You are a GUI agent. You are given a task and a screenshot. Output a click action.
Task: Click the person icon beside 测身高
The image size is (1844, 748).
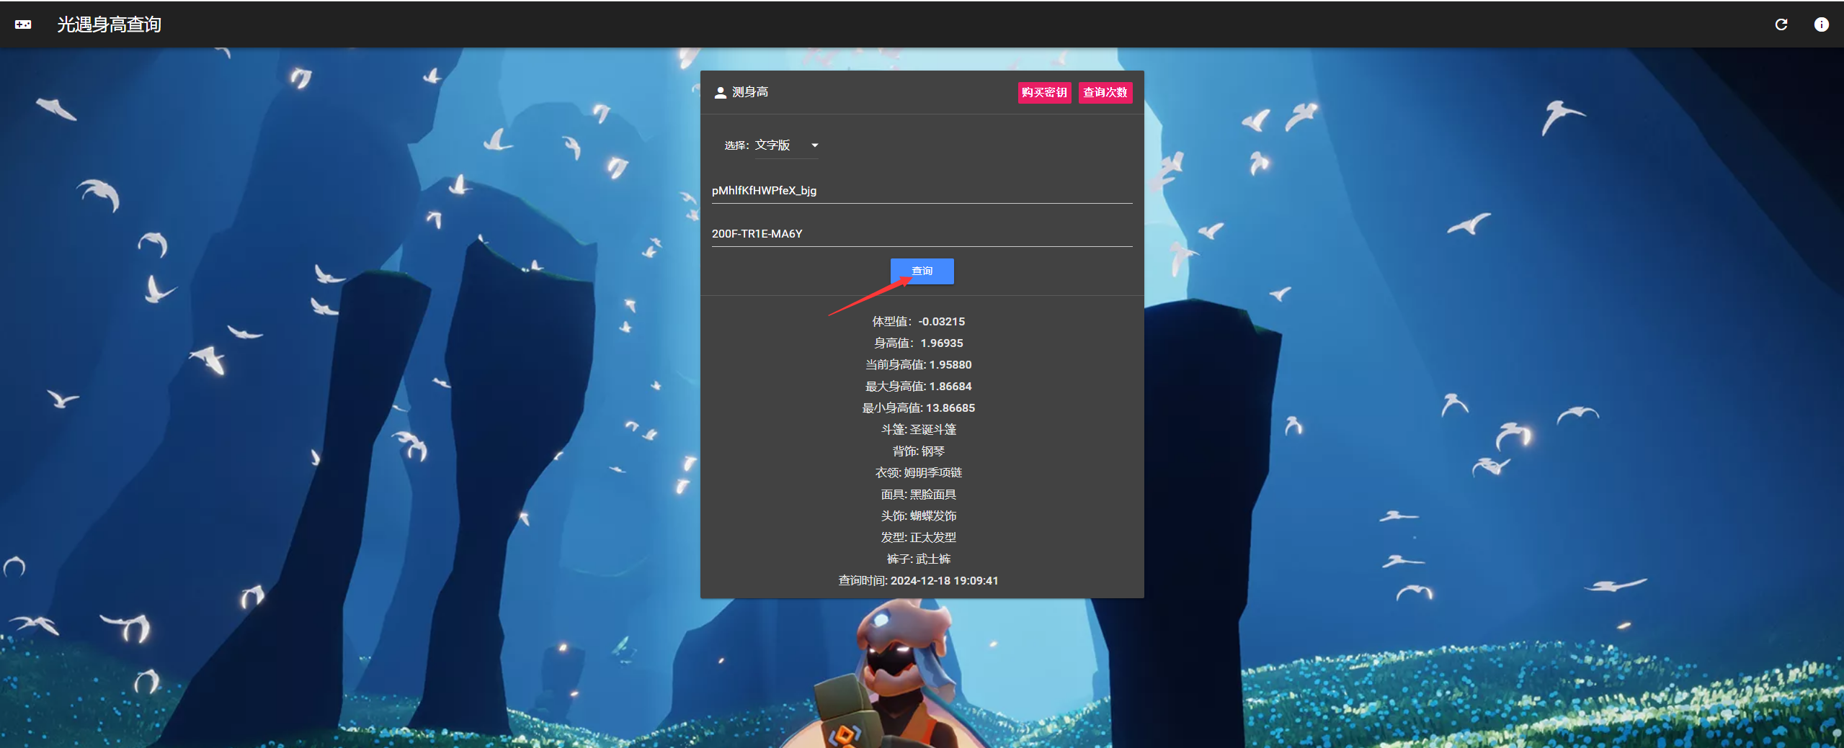pos(720,93)
